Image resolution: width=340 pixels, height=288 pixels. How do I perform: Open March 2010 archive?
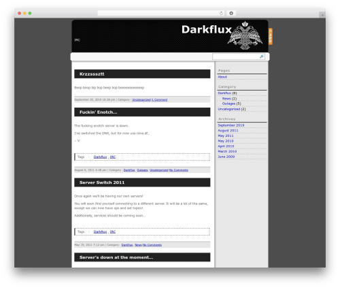pyautogui.click(x=227, y=151)
